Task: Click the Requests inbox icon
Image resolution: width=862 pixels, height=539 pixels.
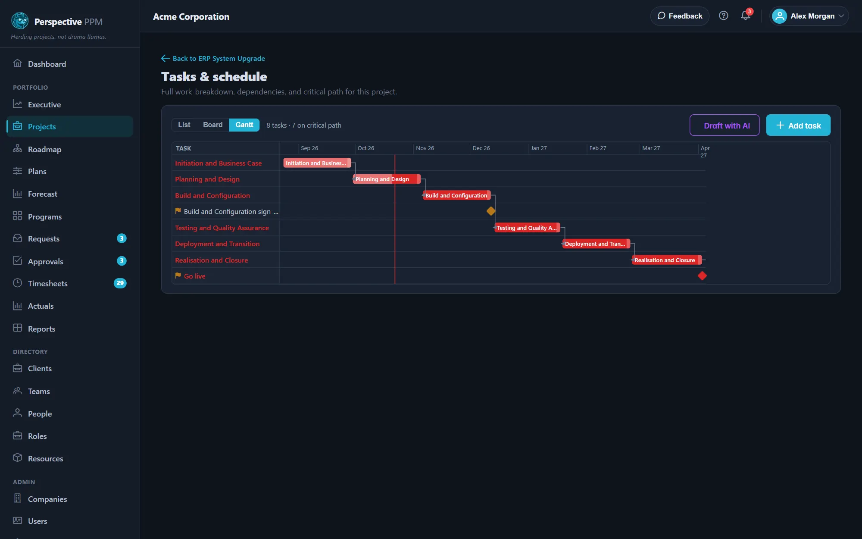Action: [x=17, y=238]
